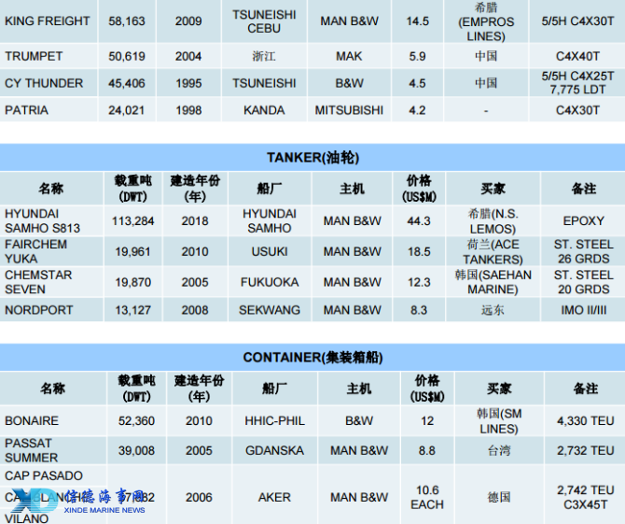The image size is (625, 524).
Task: Click the FAIRCHEM YUKA ship name
Action: point(35,251)
